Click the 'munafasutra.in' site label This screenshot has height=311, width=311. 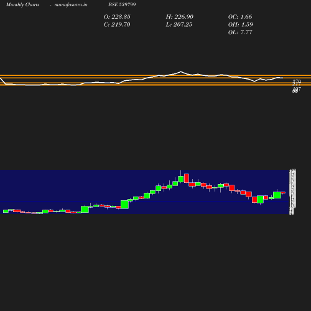click(71, 4)
